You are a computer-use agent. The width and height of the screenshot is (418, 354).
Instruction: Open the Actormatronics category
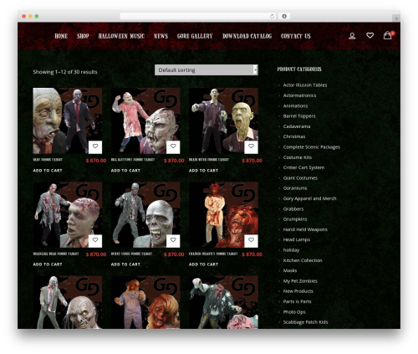pos(299,95)
